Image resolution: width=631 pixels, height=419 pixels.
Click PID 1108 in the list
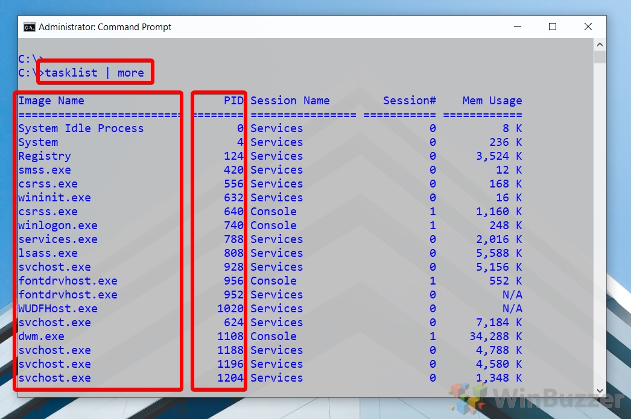(230, 336)
